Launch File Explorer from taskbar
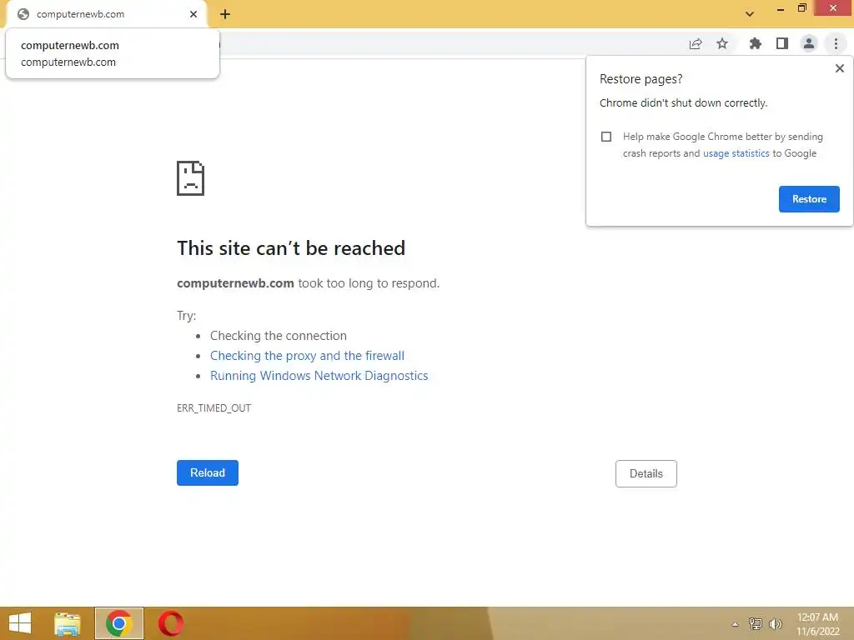Viewport: 854px width, 640px height. [x=68, y=623]
